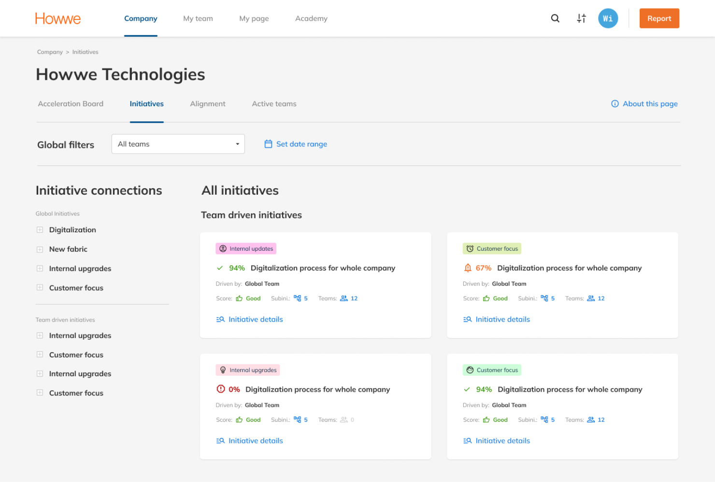Image resolution: width=715 pixels, height=482 pixels.
Task: Click the teams people icon showing 0
Action: point(343,420)
